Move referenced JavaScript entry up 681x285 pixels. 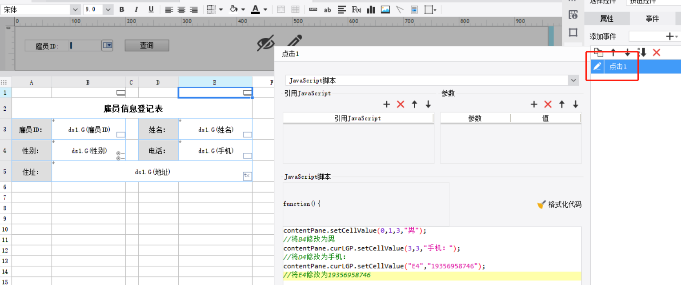(x=415, y=104)
